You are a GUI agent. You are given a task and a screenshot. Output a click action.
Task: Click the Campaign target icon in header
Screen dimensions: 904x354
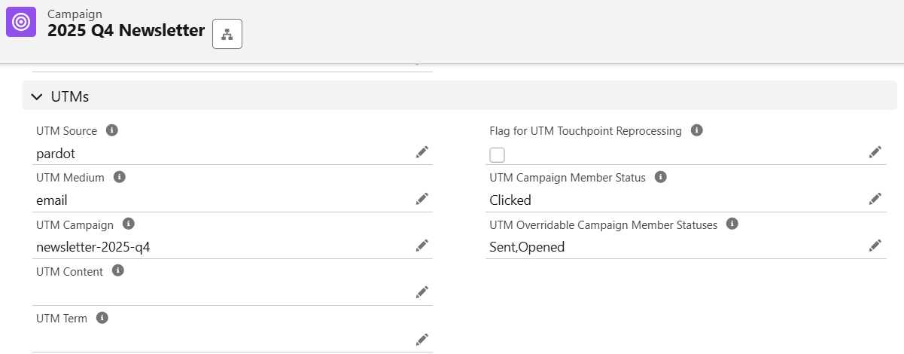[x=22, y=22]
